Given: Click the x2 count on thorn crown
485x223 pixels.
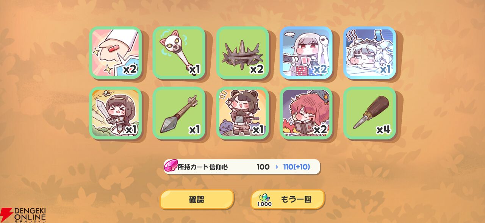Looking at the screenshot, I should click(x=257, y=70).
